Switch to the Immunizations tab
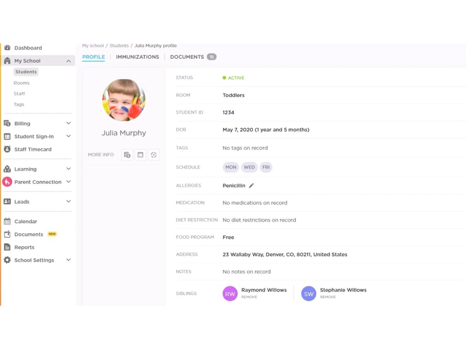Viewport: 466px width, 349px height. coord(137,57)
